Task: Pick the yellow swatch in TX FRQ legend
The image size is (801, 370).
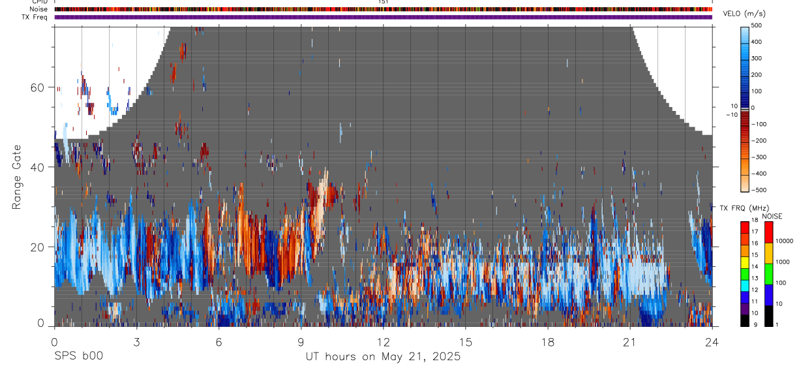Action: tap(746, 263)
